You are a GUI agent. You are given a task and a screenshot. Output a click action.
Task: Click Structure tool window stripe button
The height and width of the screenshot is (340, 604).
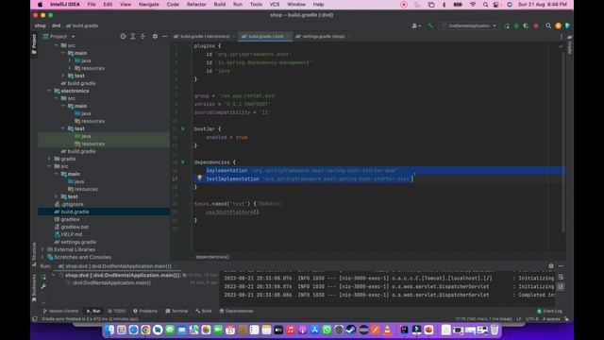[x=34, y=254]
